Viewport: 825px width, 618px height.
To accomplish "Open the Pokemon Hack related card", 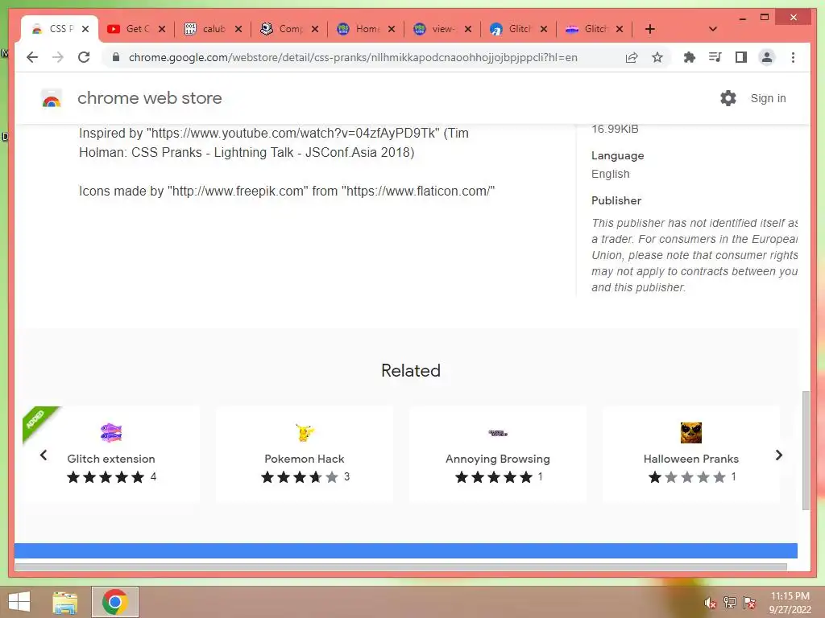I will pos(305,455).
